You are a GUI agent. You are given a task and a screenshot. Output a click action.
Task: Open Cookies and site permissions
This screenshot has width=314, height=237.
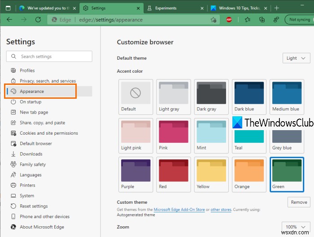point(48,133)
